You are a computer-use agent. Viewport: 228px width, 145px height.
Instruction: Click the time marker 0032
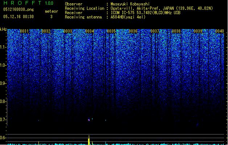tap(46, 31)
